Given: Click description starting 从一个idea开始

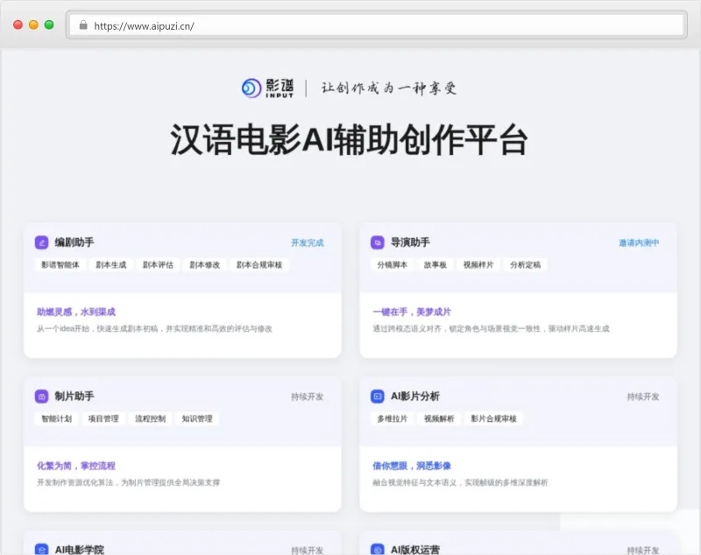Looking at the screenshot, I should tap(154, 328).
